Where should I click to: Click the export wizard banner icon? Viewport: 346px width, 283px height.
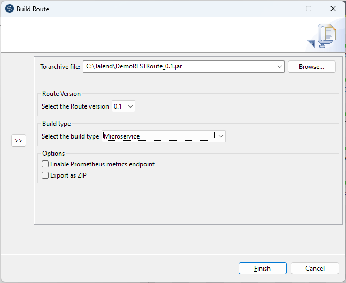coord(325,36)
